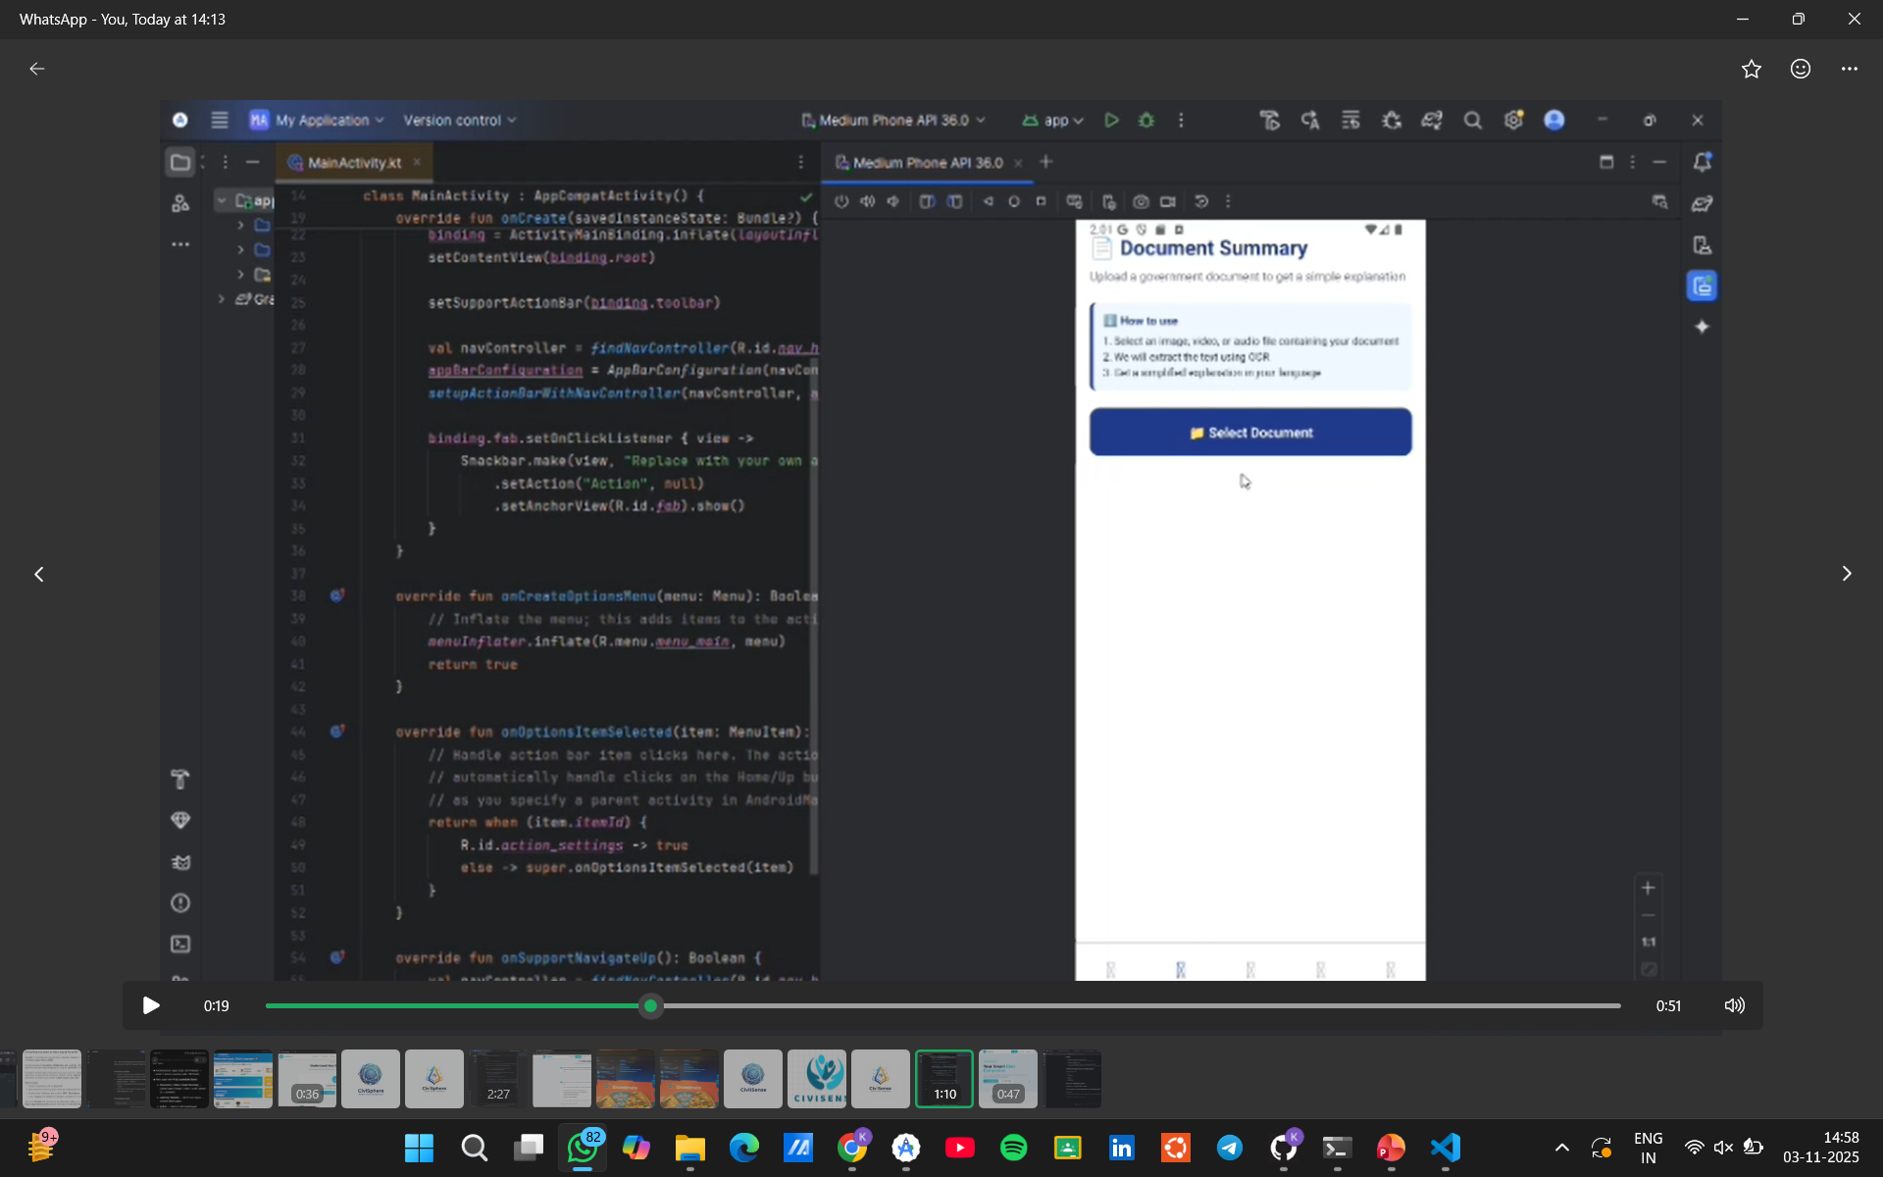
Task: Select the CIVISENS logo thumbnail
Action: pos(816,1079)
